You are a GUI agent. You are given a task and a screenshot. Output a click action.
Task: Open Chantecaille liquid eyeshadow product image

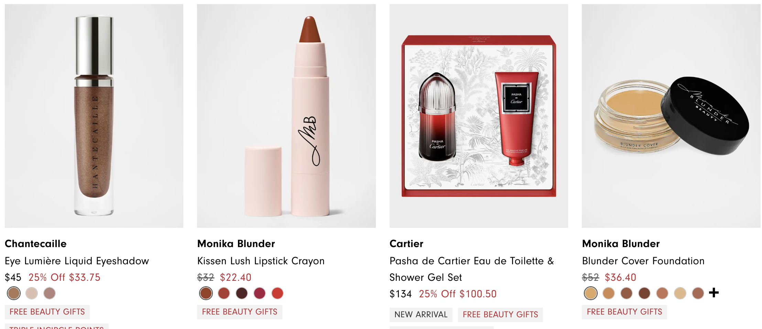(x=94, y=116)
